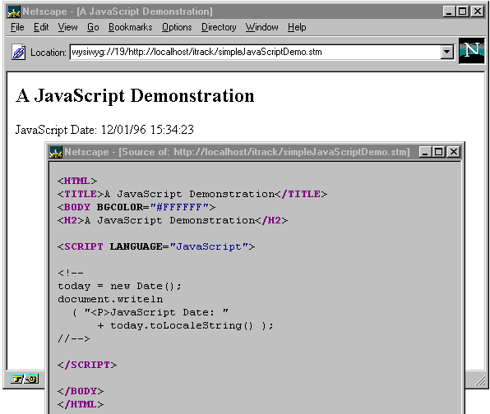Close the main Netscape window

coord(478,11)
